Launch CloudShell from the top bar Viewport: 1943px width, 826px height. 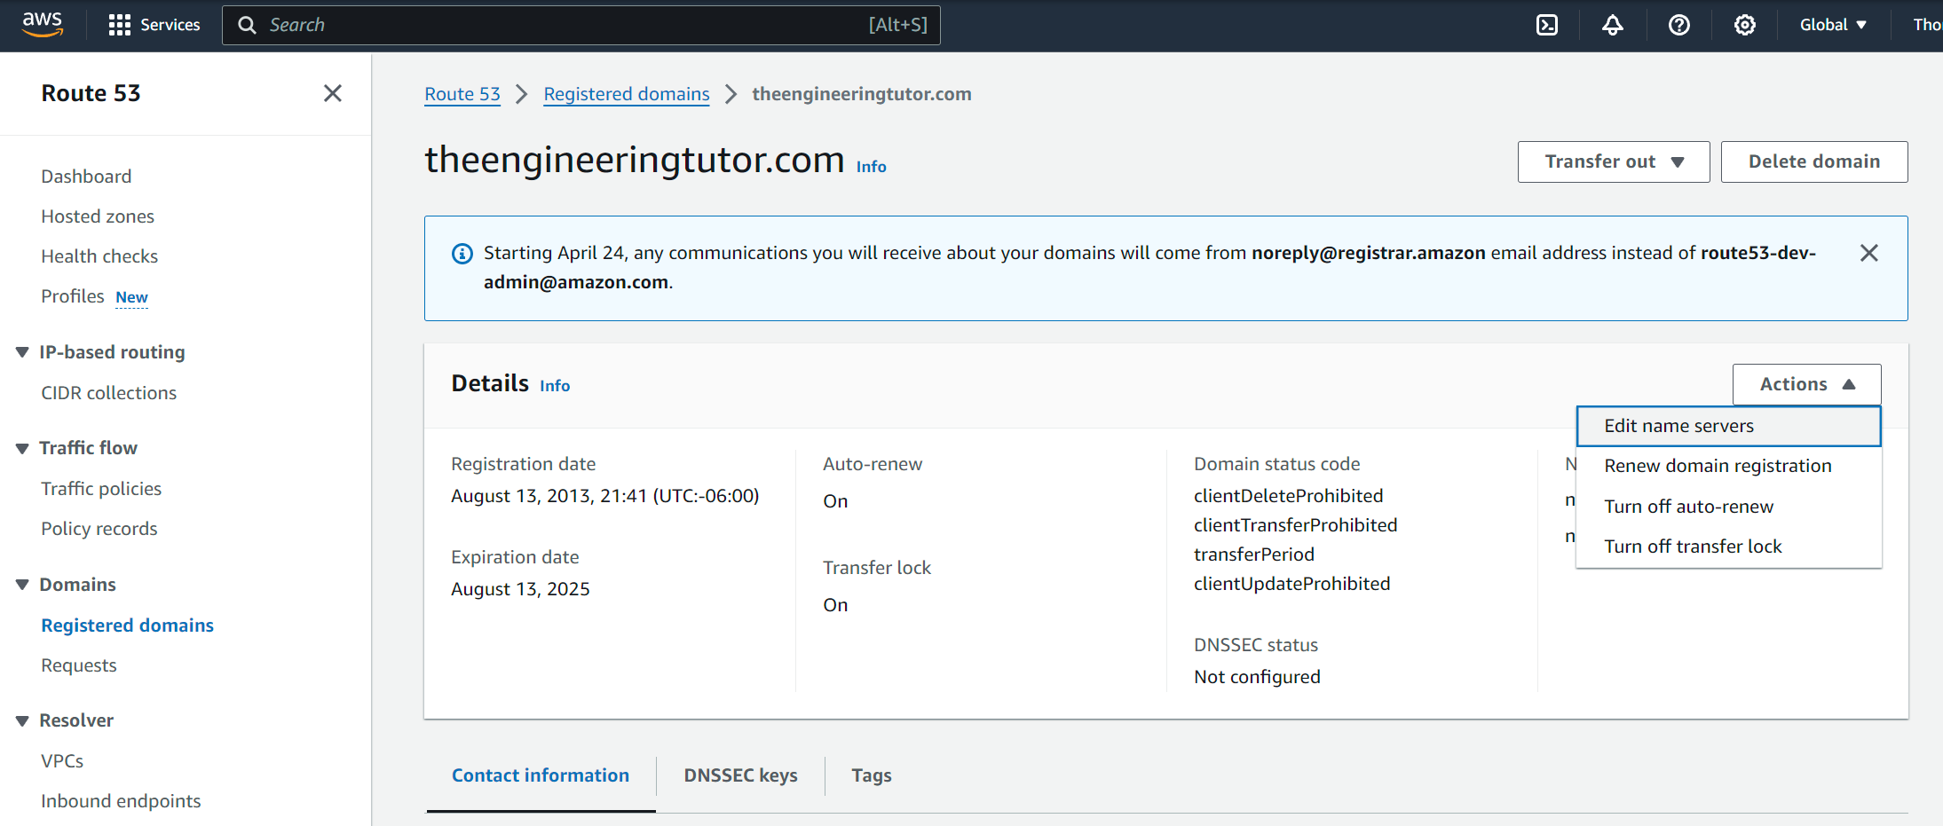tap(1547, 25)
